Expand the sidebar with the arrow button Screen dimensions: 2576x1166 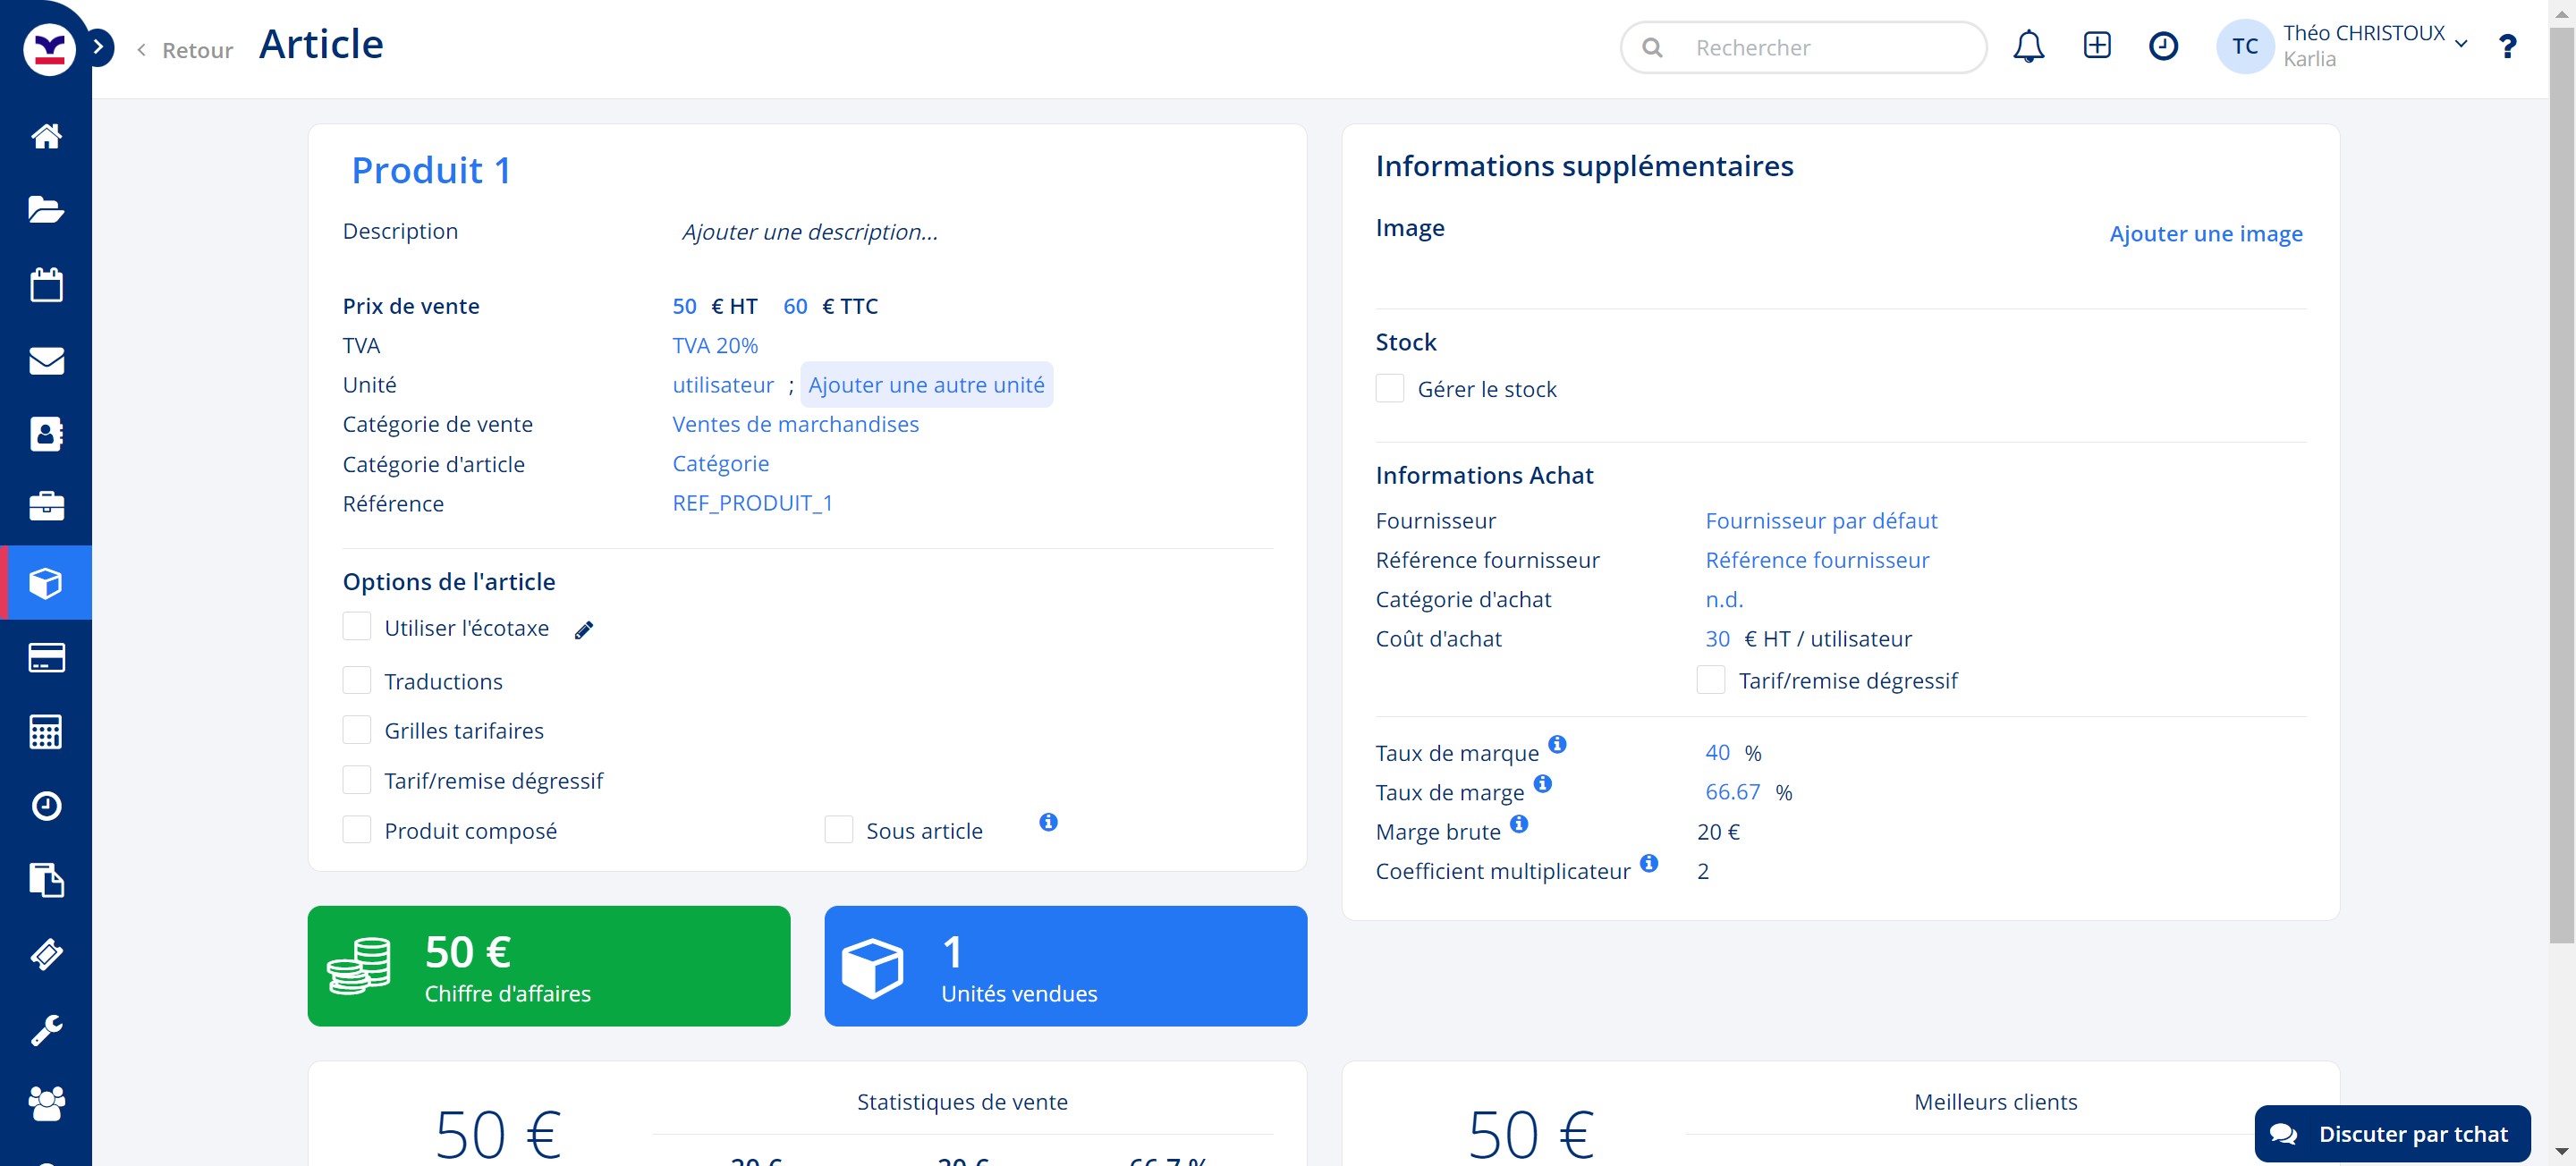pos(98,47)
